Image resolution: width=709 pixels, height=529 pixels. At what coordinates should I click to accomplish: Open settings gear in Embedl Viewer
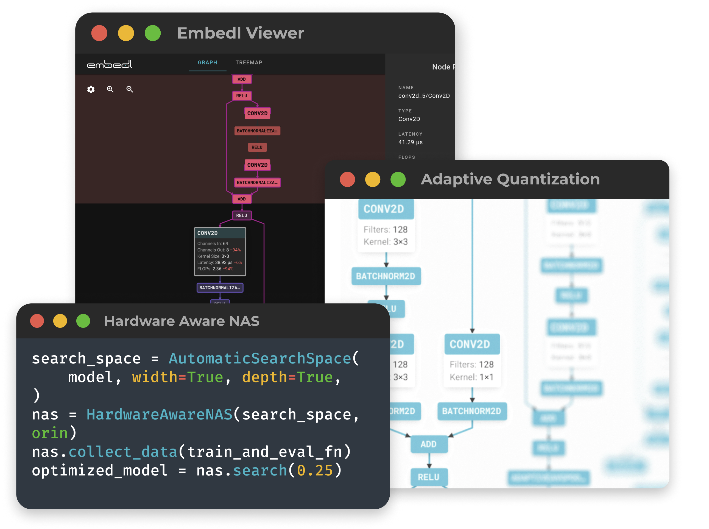pyautogui.click(x=91, y=89)
